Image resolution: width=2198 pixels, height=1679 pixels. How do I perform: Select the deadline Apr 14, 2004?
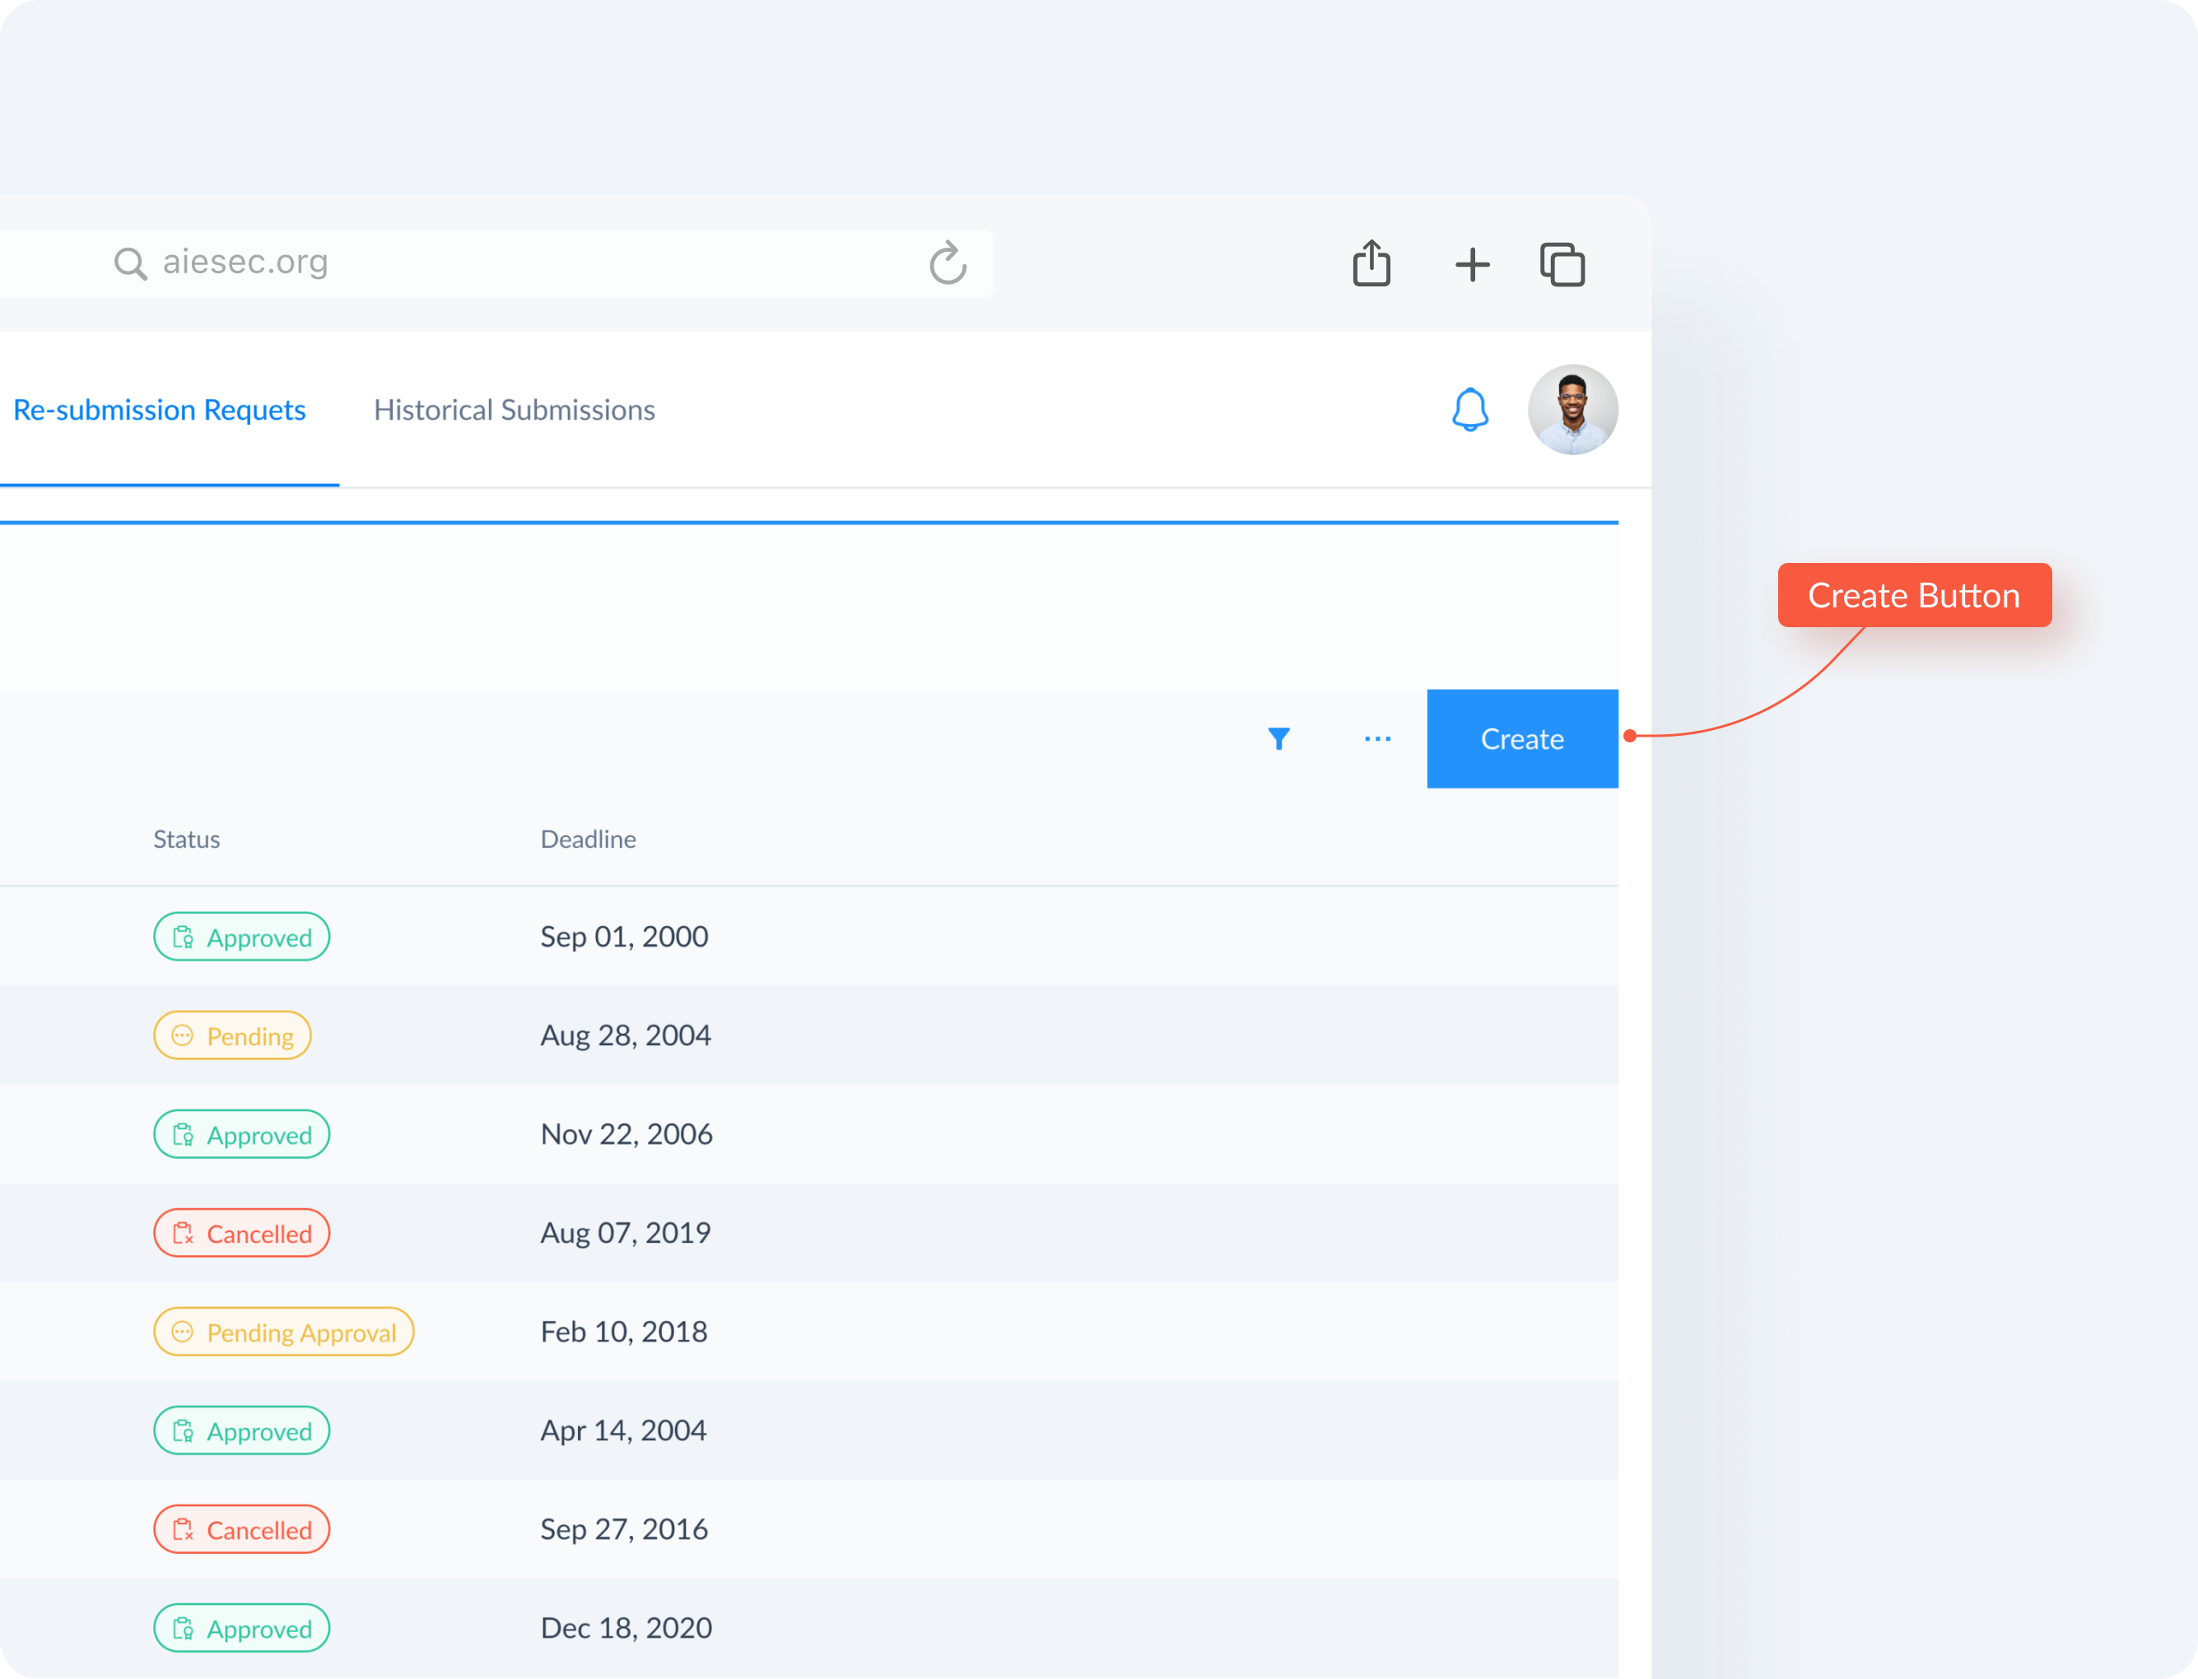click(624, 1431)
